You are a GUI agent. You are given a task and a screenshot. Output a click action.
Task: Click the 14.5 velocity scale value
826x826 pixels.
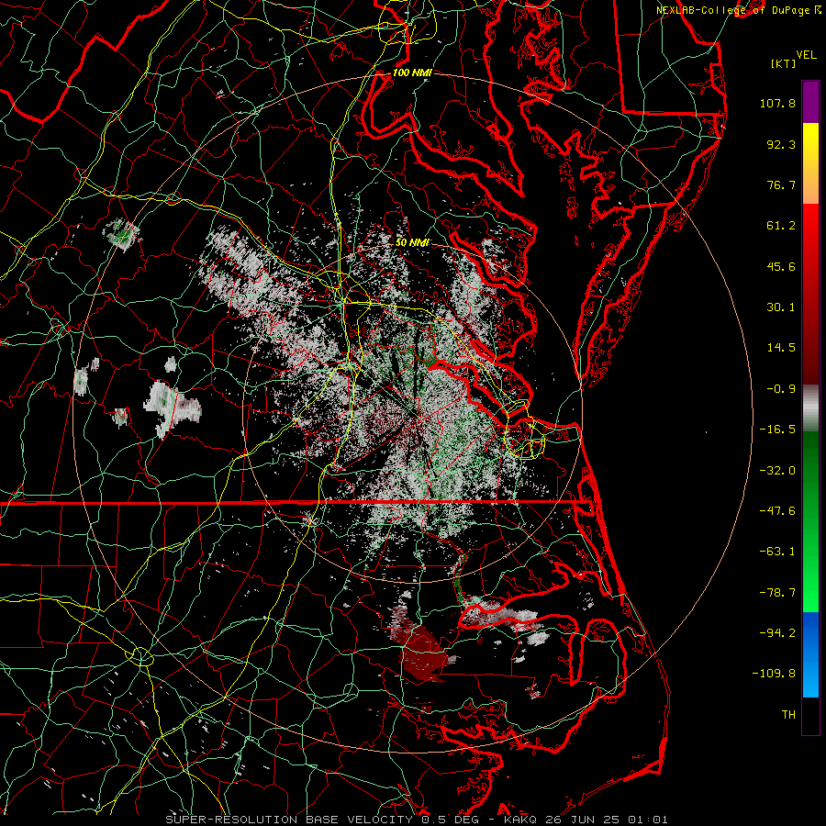pyautogui.click(x=781, y=348)
